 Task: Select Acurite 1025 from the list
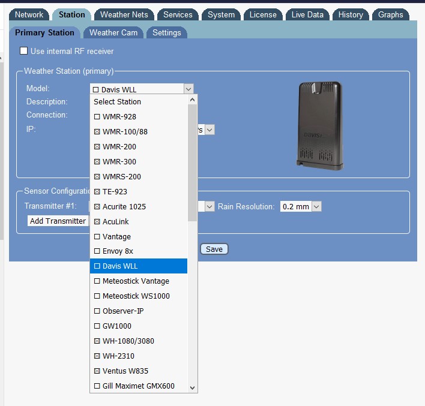(x=139, y=207)
